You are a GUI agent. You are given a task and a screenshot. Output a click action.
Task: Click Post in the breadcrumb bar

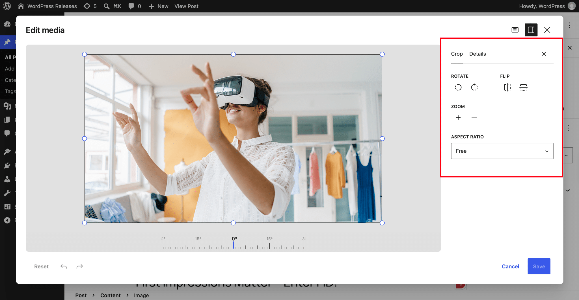[x=81, y=295]
